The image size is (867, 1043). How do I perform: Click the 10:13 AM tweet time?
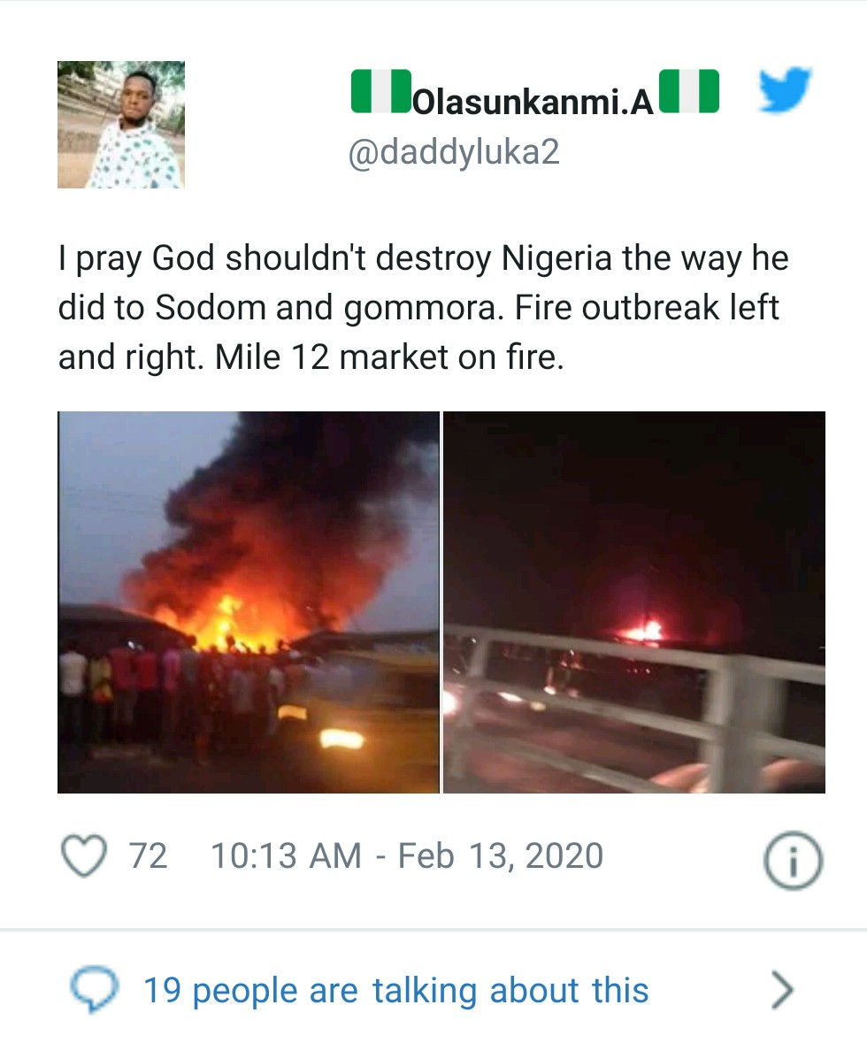[x=286, y=856]
